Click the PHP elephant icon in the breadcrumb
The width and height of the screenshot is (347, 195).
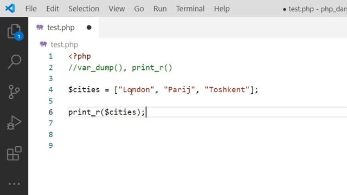point(43,44)
